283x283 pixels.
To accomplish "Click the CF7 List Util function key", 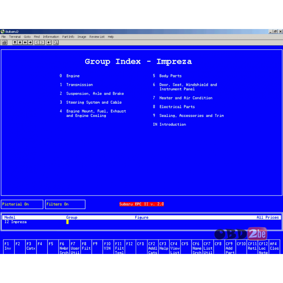I will [x=208, y=247].
